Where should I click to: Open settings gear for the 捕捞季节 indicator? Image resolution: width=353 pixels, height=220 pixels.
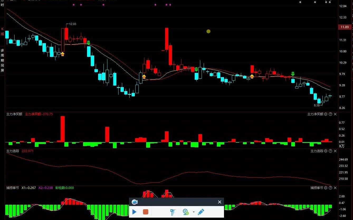(326, 188)
